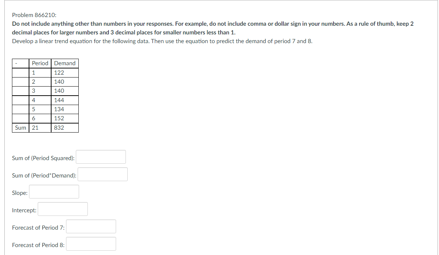Click the Forecast of Period 7 input field
This screenshot has width=439, height=255.
(91, 226)
